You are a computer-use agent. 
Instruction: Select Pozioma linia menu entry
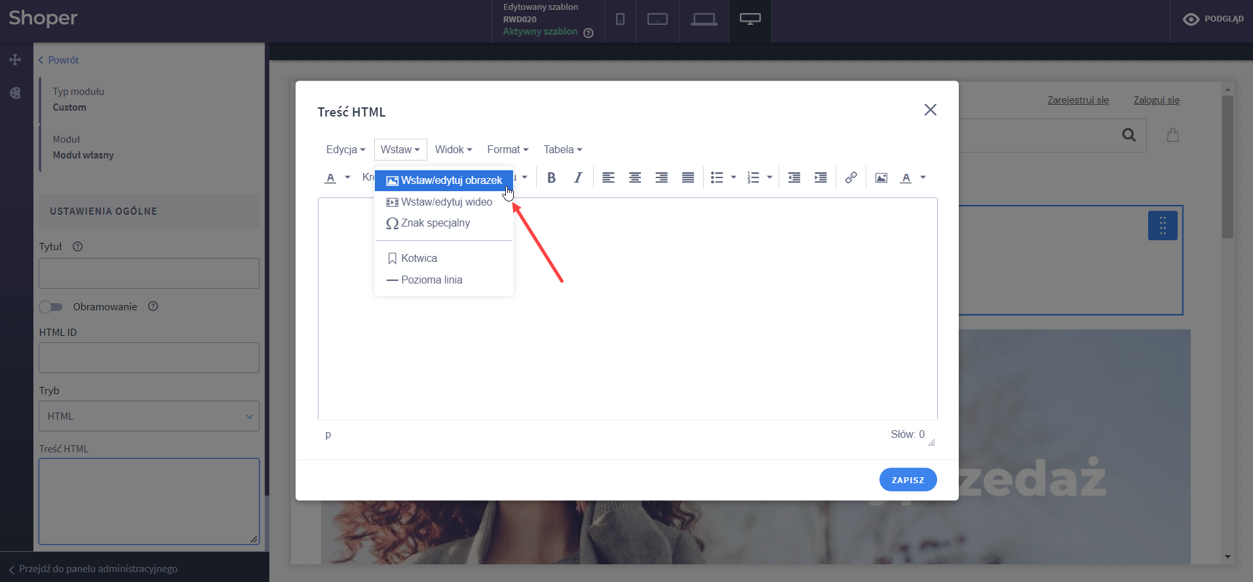click(x=431, y=280)
